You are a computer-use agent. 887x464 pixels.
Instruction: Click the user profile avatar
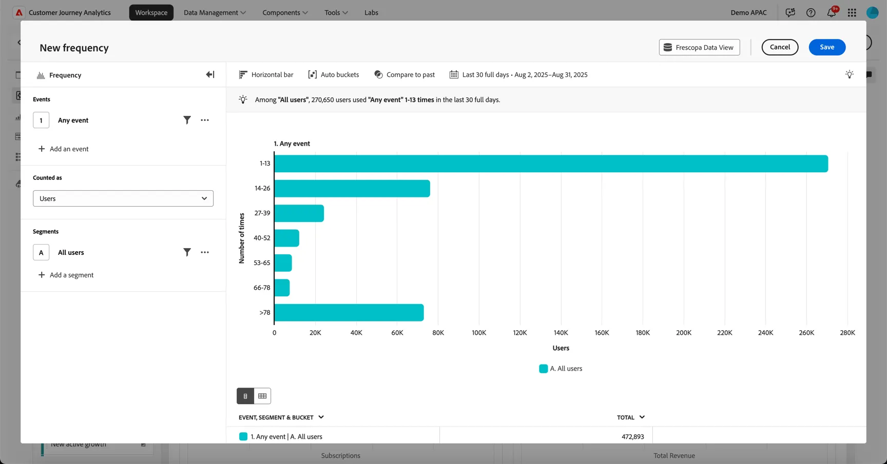[x=873, y=12]
